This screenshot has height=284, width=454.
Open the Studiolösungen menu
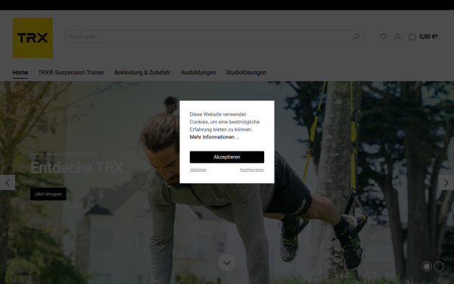[246, 73]
